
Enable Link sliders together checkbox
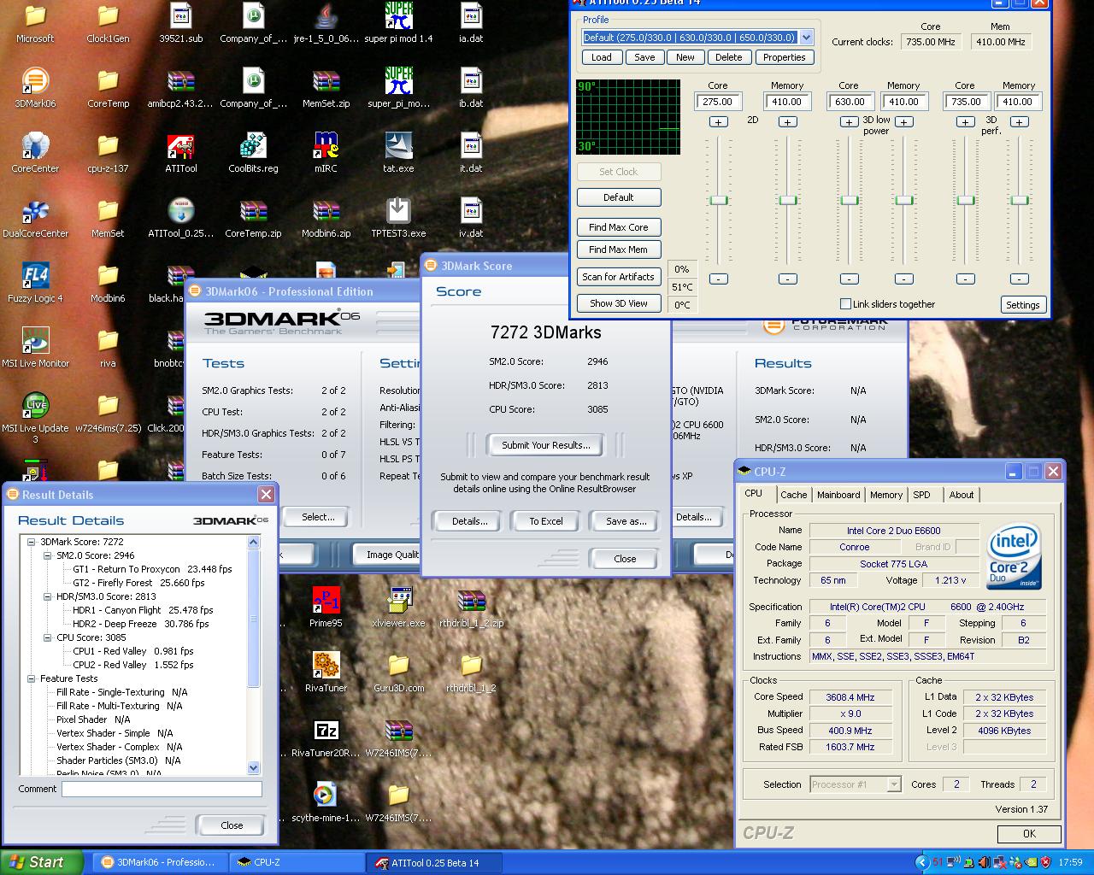click(x=845, y=304)
